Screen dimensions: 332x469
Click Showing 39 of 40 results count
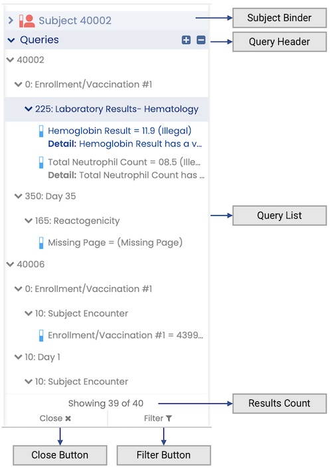106,403
